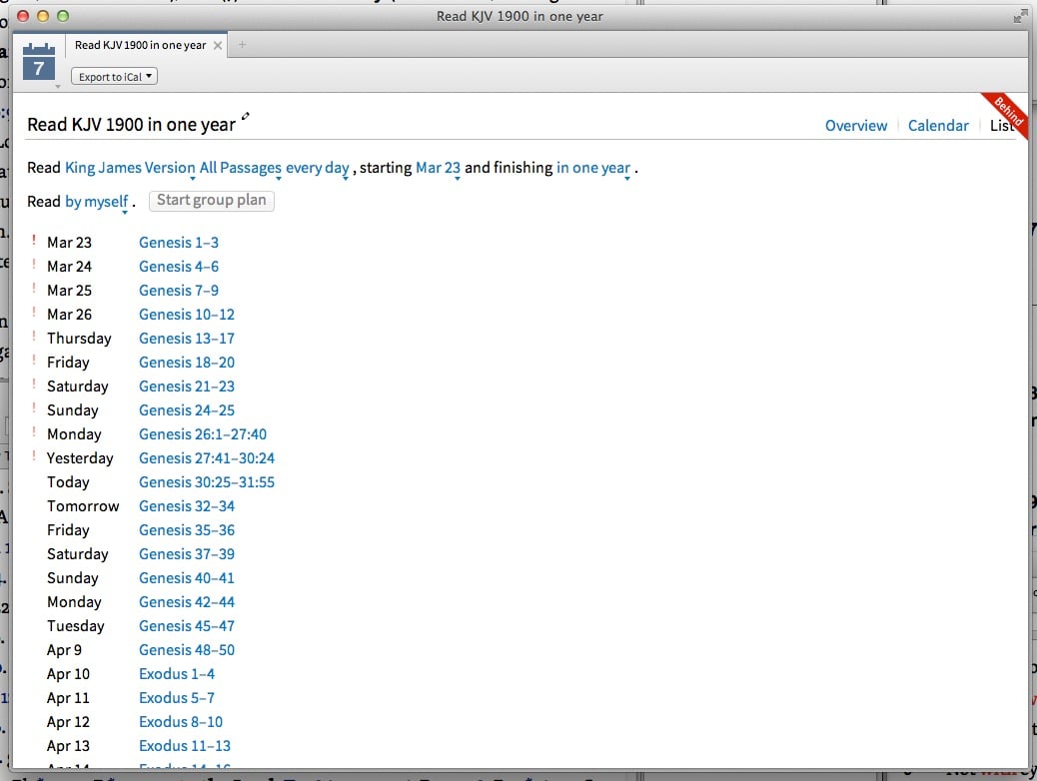Click the reading plan calendar icon
Screen dimensions: 1037x781
point(38,62)
